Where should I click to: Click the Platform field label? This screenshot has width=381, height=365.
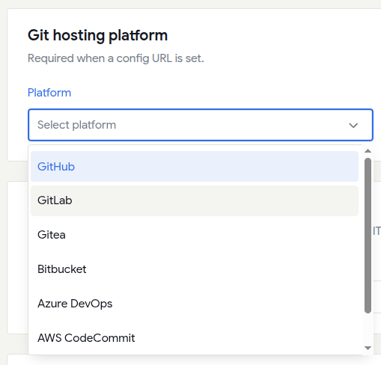click(49, 93)
